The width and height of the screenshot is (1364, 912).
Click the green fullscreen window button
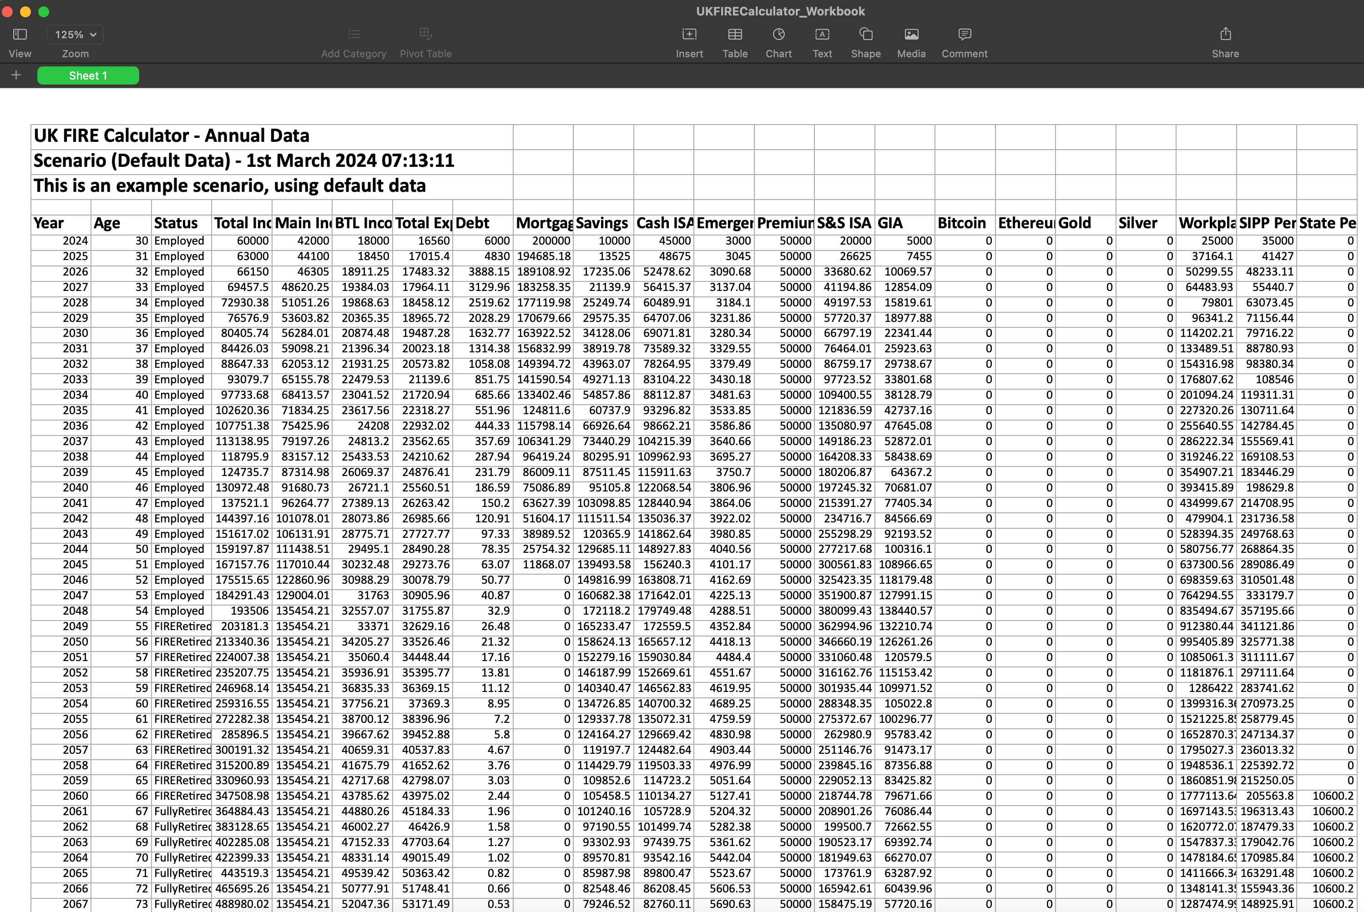coord(44,12)
